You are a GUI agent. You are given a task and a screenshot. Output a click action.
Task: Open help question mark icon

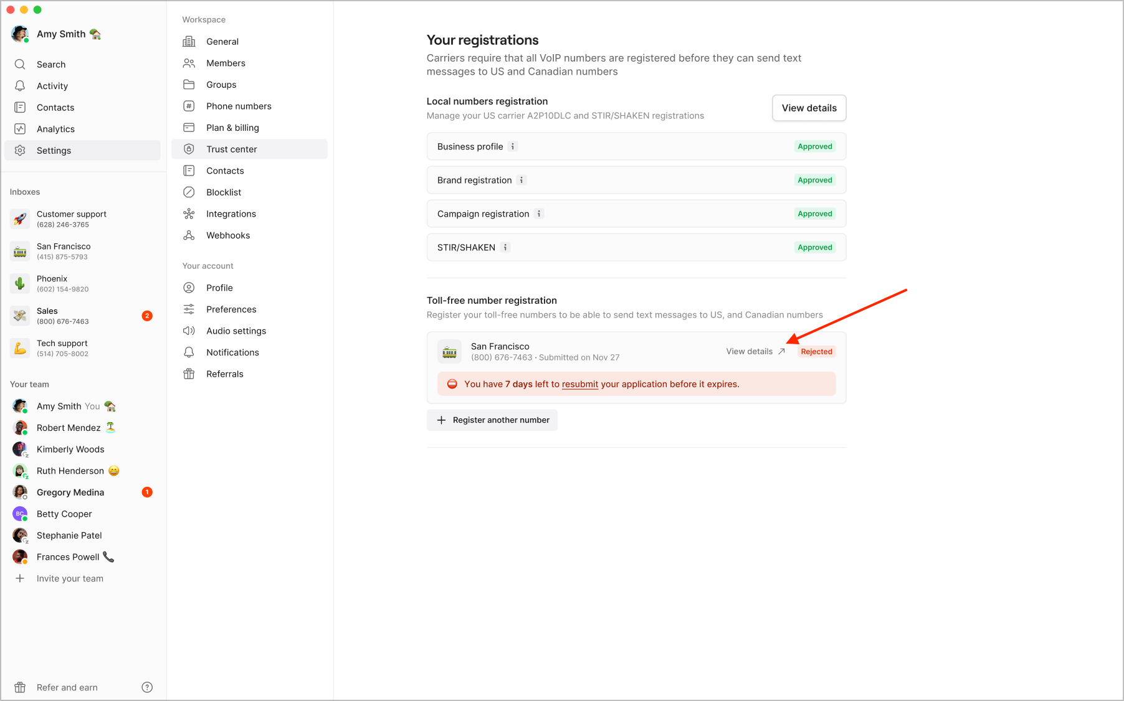[147, 687]
